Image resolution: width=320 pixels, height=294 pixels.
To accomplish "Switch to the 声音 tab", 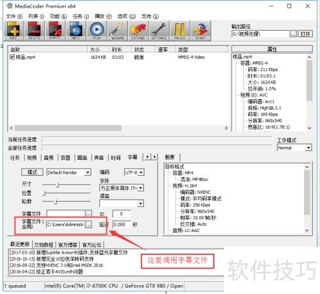I will [x=99, y=158].
